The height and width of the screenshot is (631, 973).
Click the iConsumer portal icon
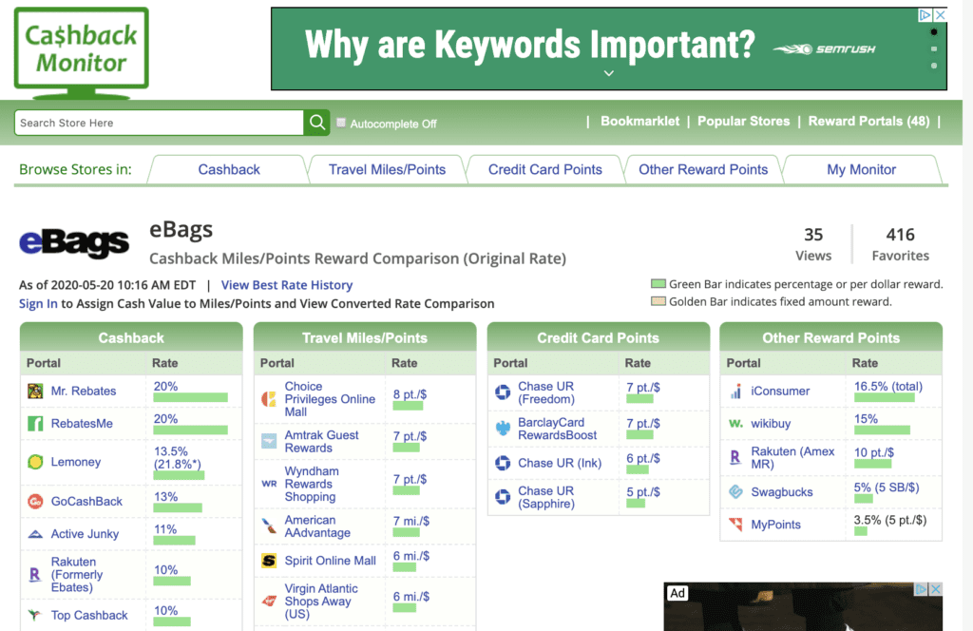[735, 391]
